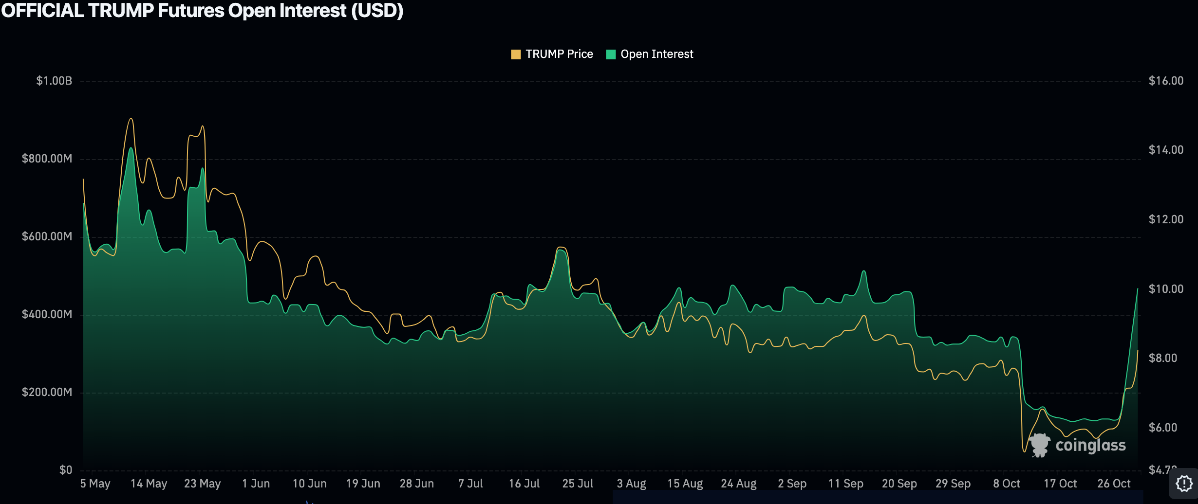Hide the Open Interest legend entry
Screen dimensions: 1198x504
tap(656, 54)
